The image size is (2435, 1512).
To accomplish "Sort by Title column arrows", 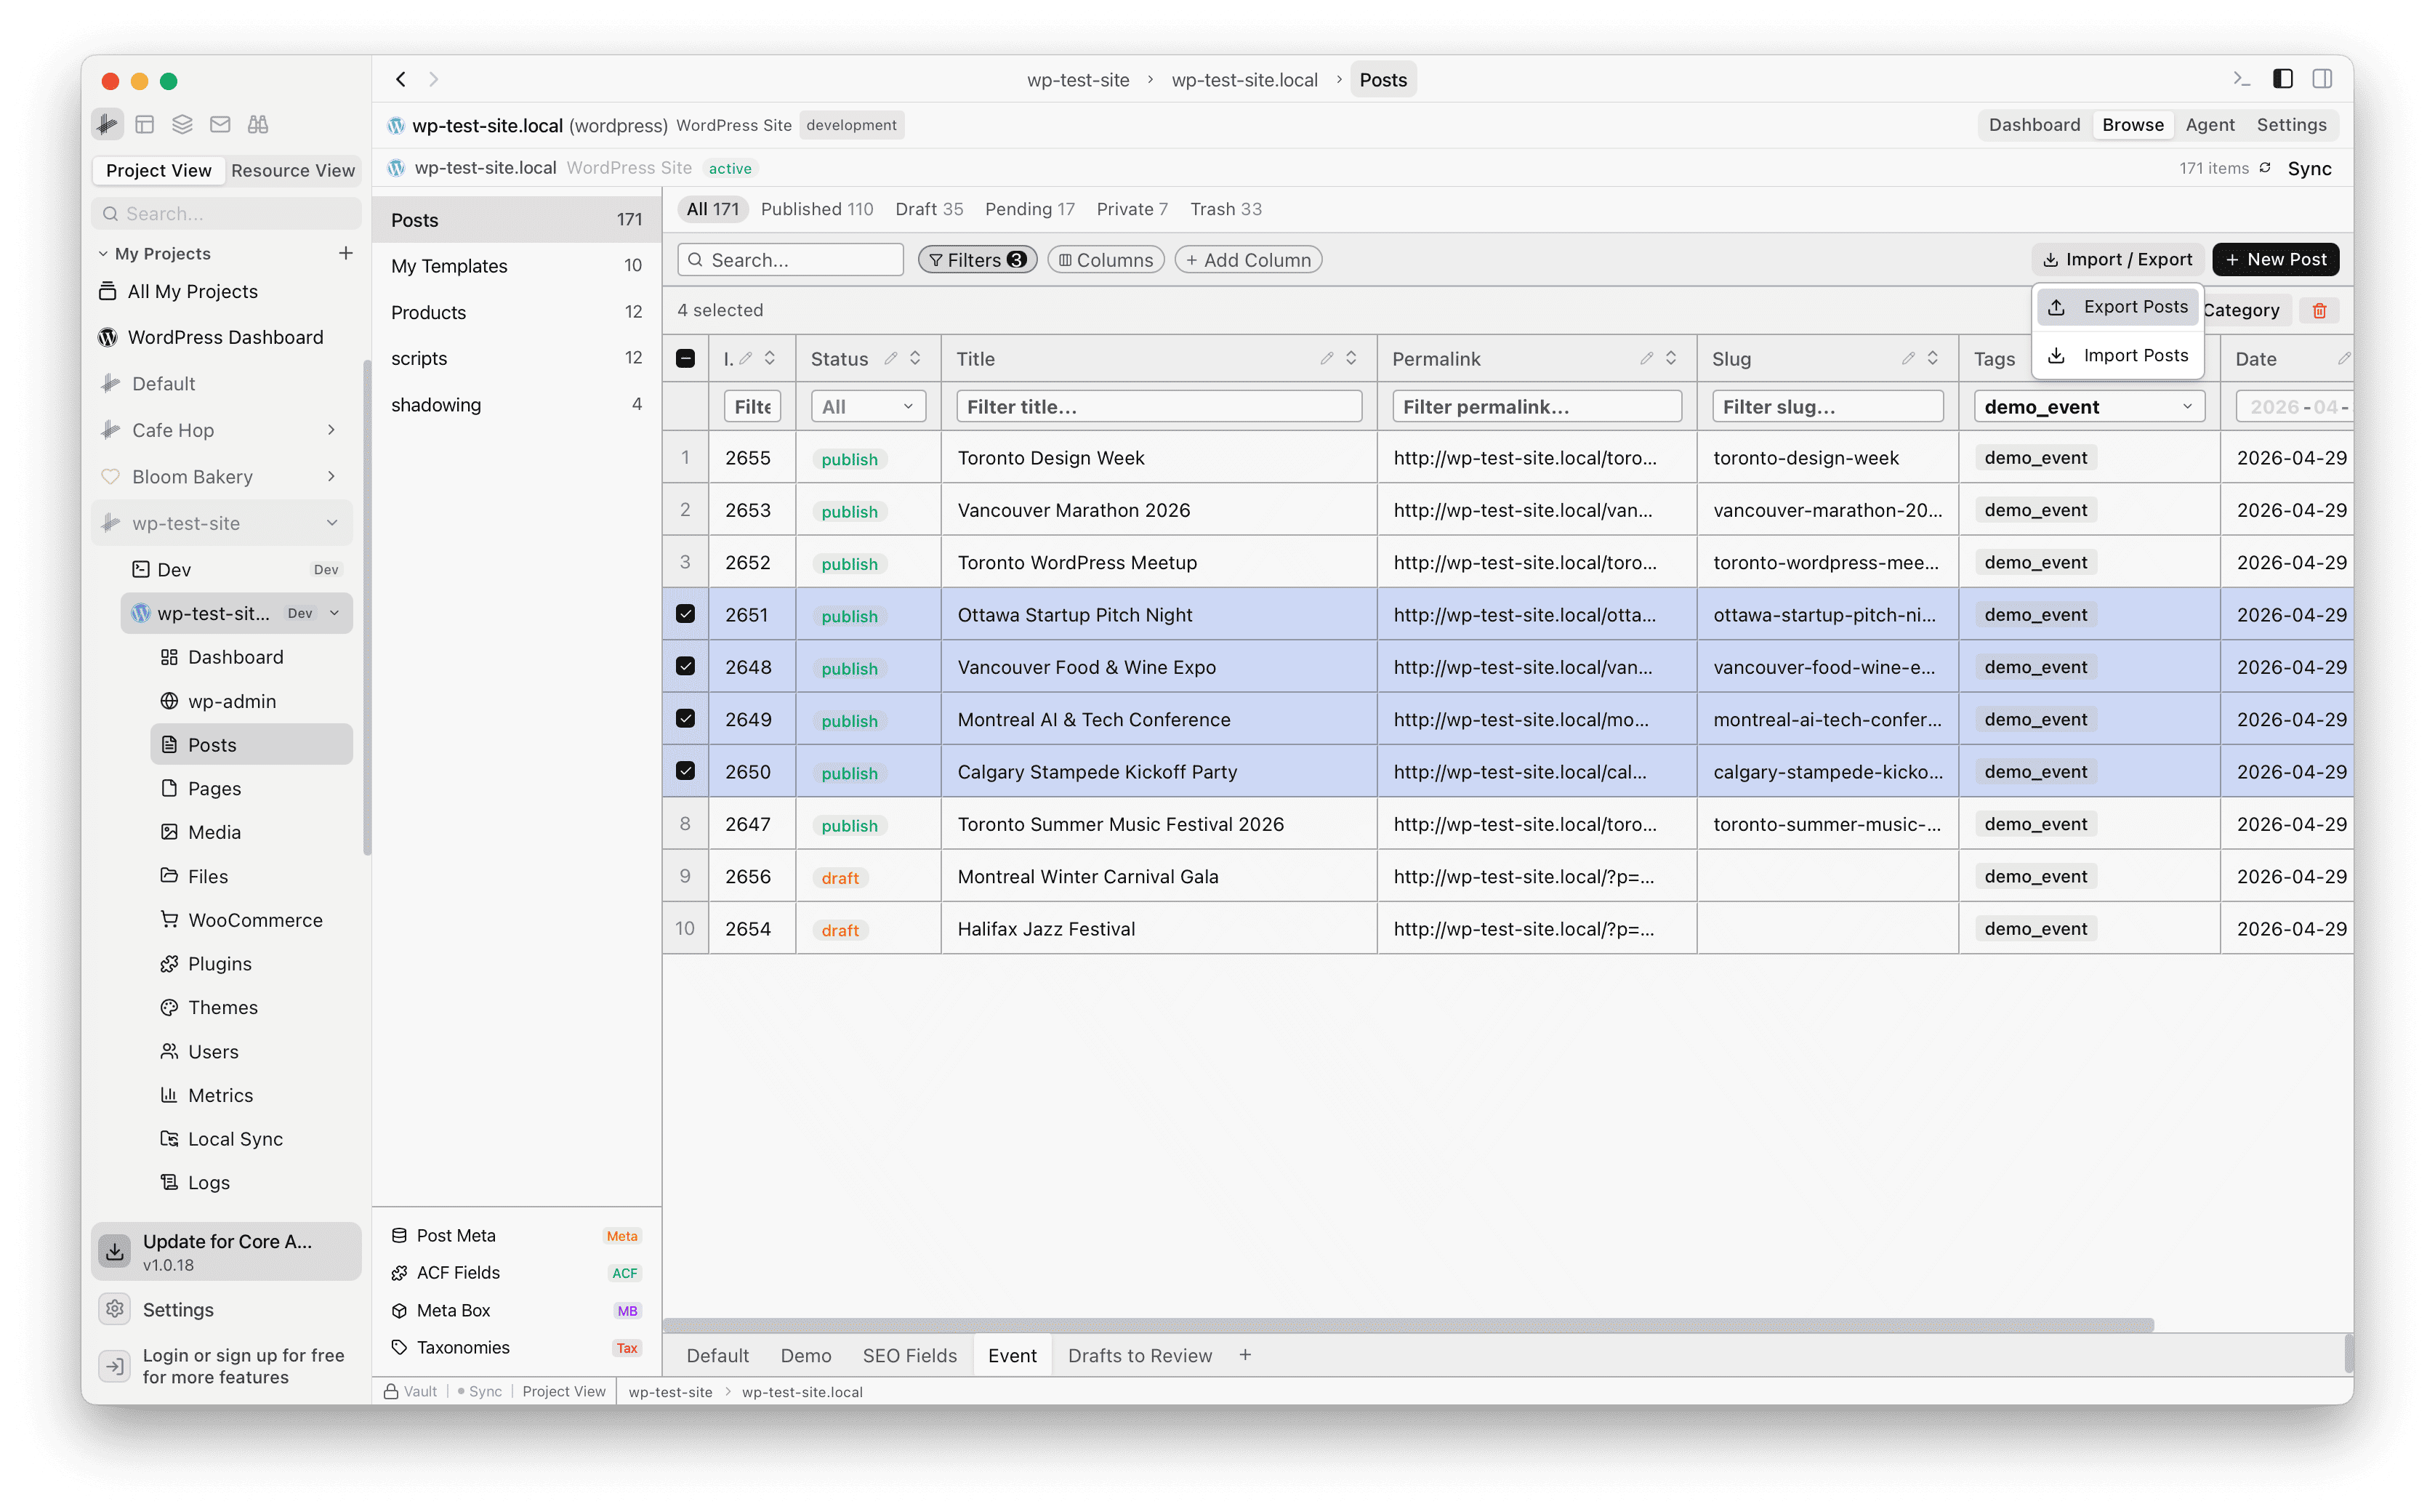I will click(1351, 358).
